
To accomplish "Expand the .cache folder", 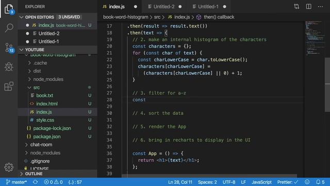I will 57,63.
